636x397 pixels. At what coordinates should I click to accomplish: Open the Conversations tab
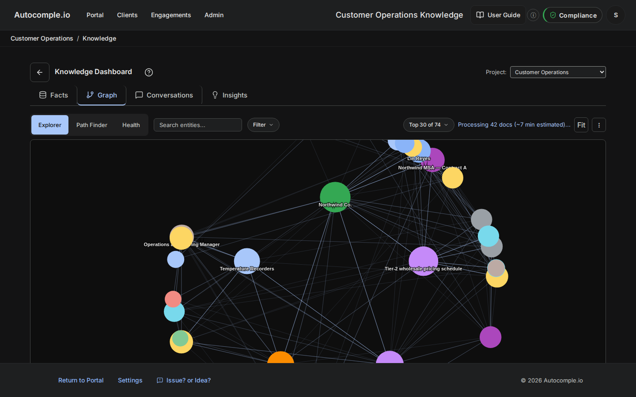tap(164, 95)
